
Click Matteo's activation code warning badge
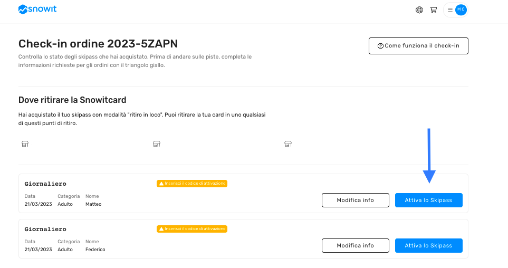pyautogui.click(x=192, y=184)
